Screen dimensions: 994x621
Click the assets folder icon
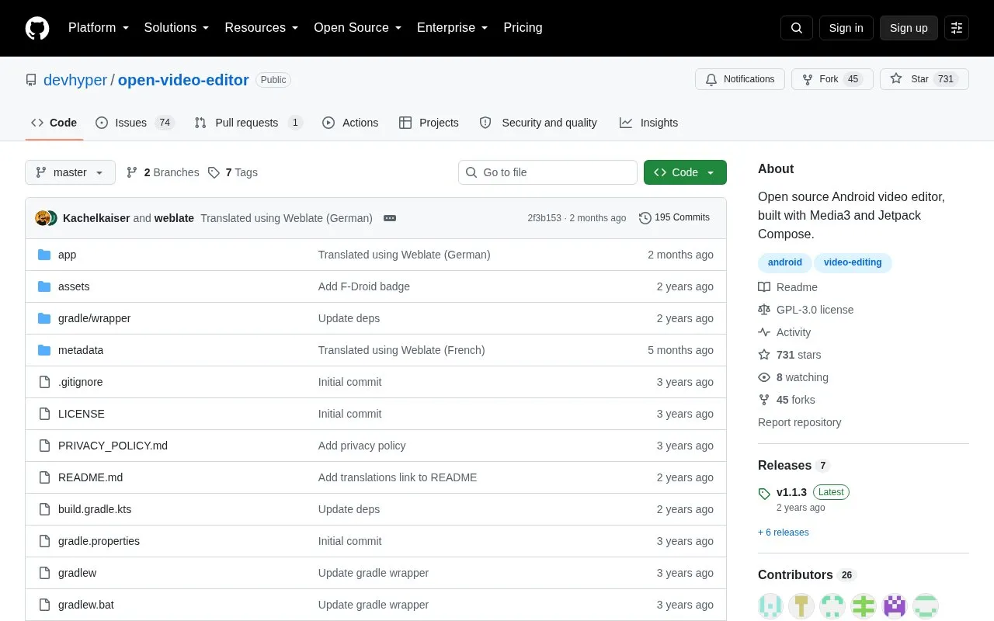[44, 286]
